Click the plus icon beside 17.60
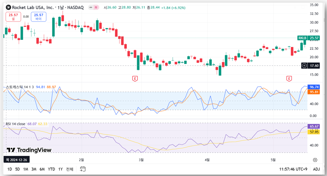327x176 pixels. (304, 66)
